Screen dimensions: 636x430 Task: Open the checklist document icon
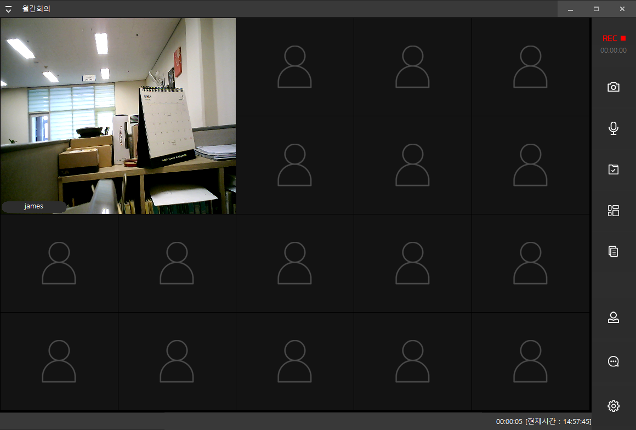(614, 169)
